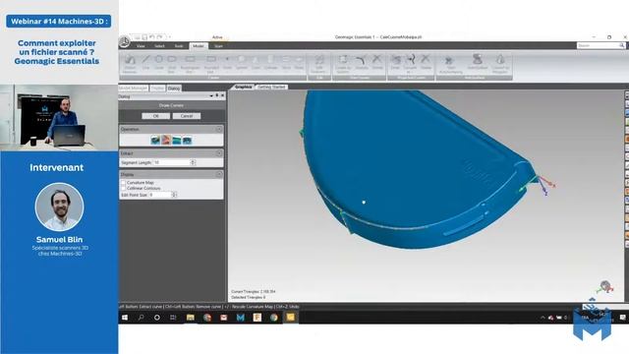Screen dimensions: 629x354
Task: Select the Cylinder feature tool
Action: (x=271, y=62)
